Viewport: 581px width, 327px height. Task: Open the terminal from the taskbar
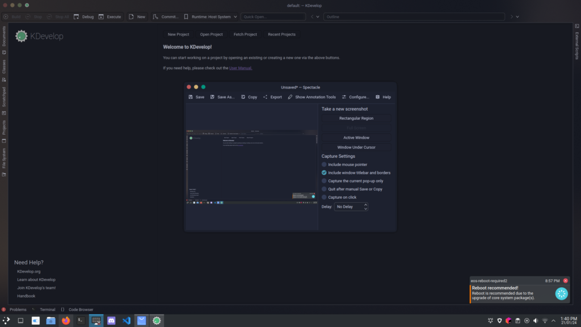(81, 320)
